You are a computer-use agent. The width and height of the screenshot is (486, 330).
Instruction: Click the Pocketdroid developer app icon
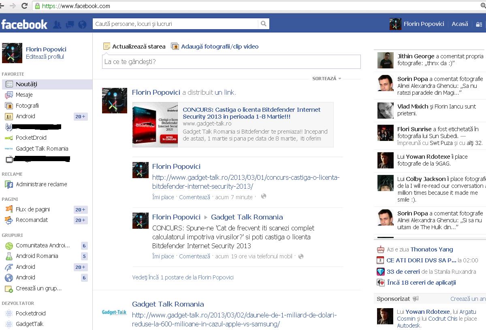[x=9, y=313]
